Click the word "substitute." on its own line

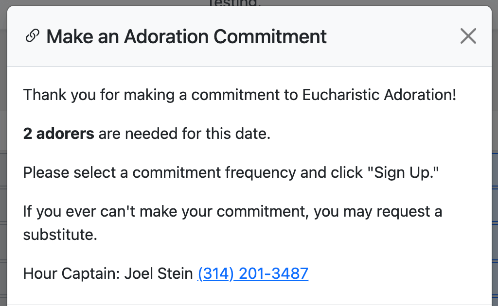(60, 235)
